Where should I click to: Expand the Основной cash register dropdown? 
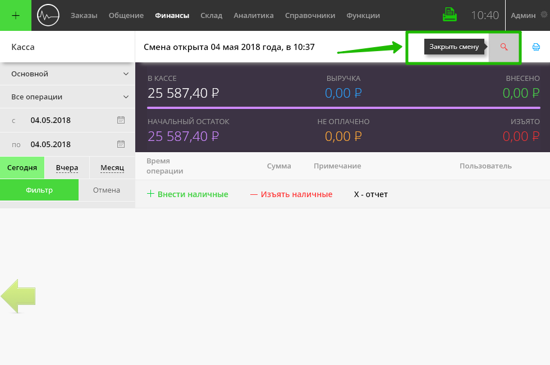point(126,74)
